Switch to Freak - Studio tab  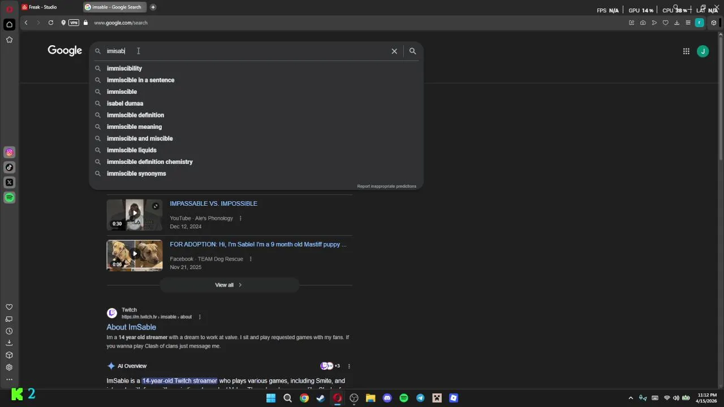click(50, 7)
